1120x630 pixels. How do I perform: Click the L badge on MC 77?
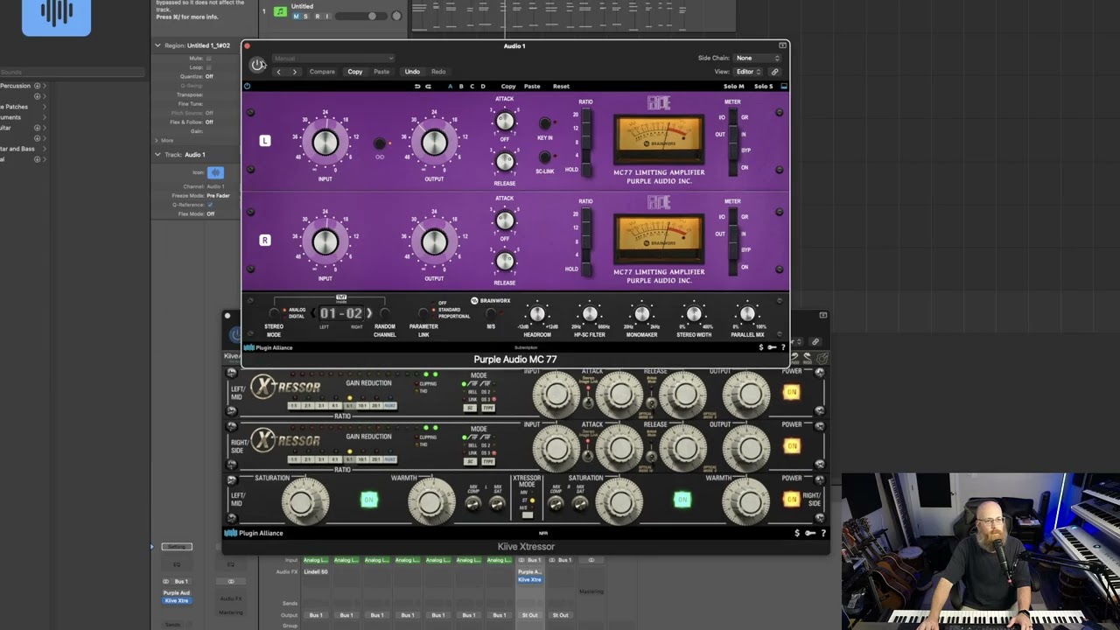(x=265, y=141)
